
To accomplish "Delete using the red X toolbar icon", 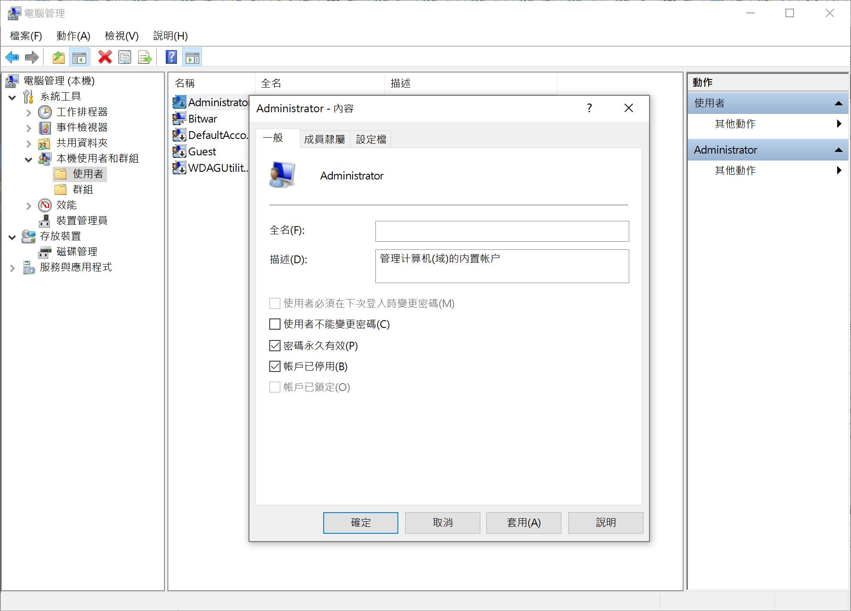I will pos(104,57).
